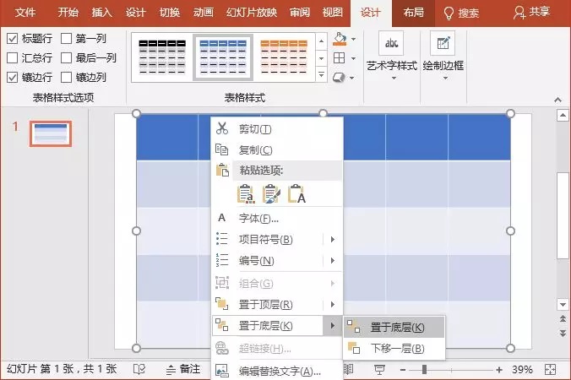The height and width of the screenshot is (380, 571).
Task: Switch to the 布局 tab
Action: pyautogui.click(x=413, y=13)
